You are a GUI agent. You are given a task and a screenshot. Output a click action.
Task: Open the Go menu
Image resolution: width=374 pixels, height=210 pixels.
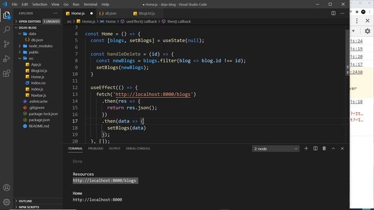(x=66, y=4)
